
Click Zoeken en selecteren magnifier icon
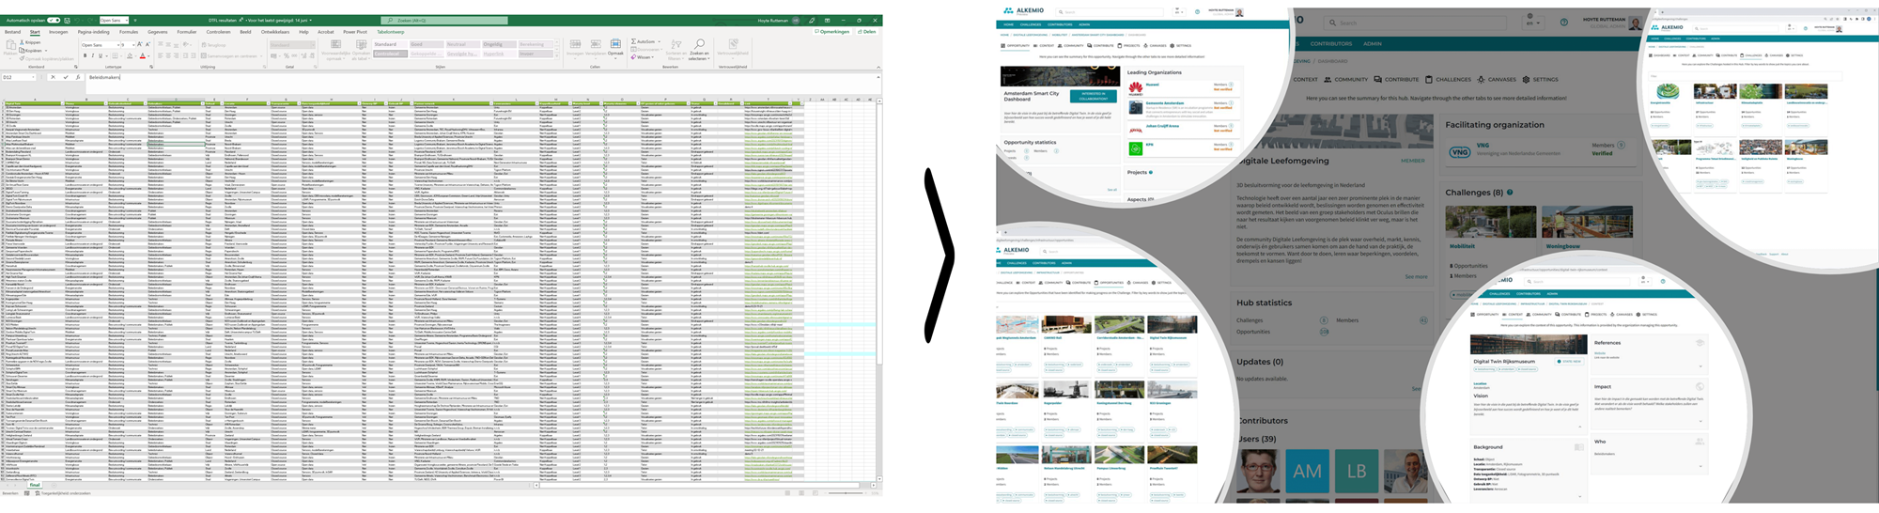699,44
